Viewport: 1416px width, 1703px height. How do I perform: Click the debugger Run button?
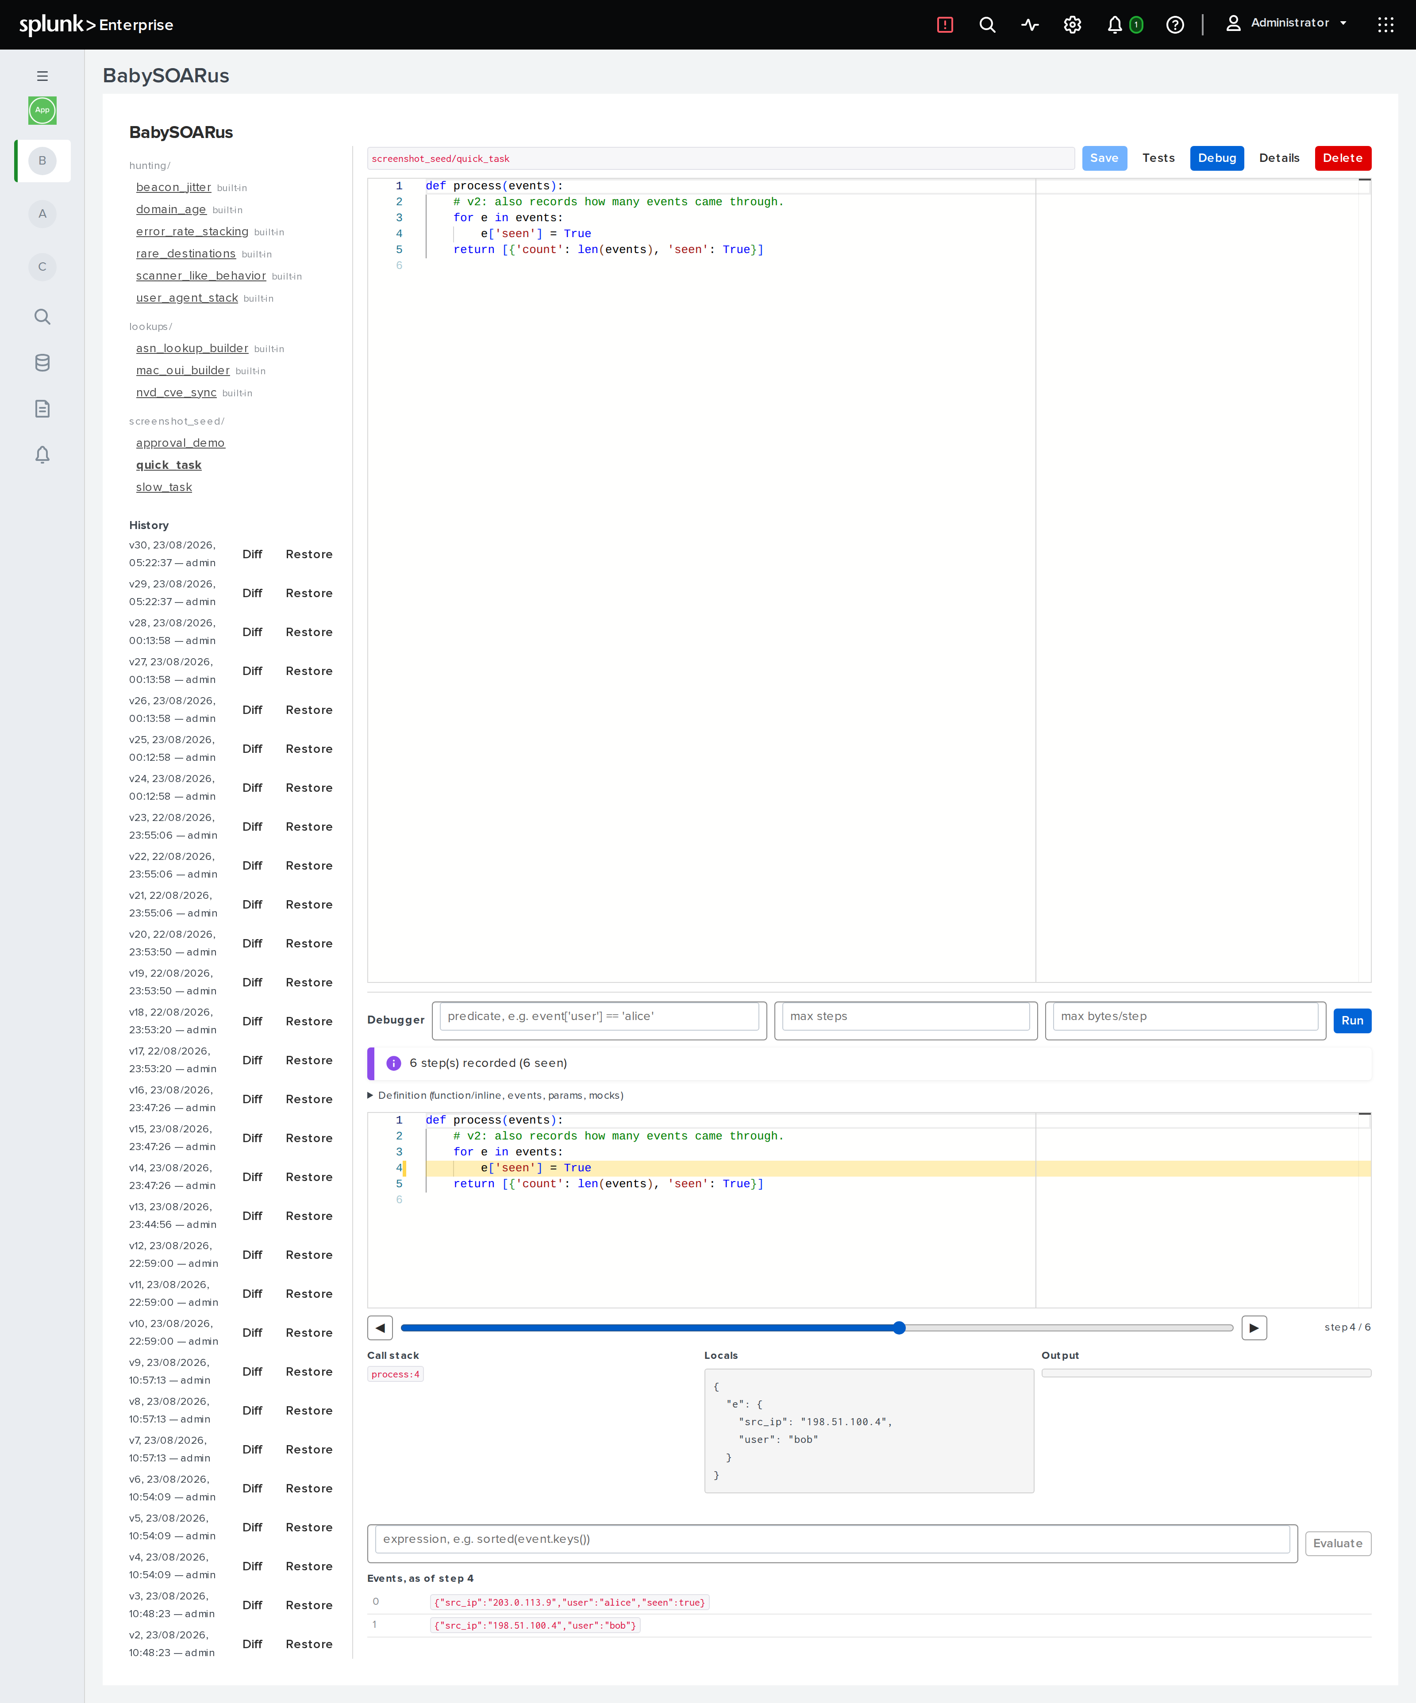[x=1352, y=1020]
